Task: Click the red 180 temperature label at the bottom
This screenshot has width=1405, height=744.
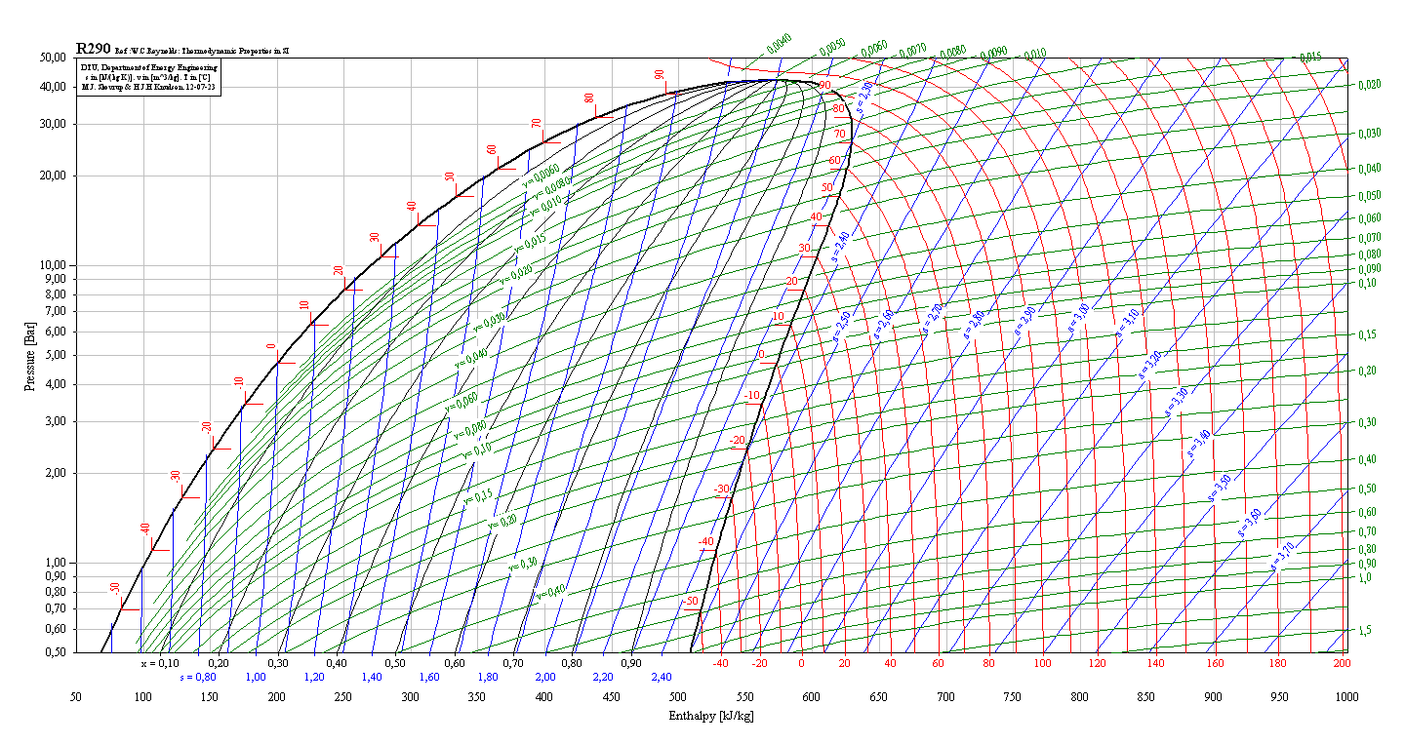Action: 1278,664
